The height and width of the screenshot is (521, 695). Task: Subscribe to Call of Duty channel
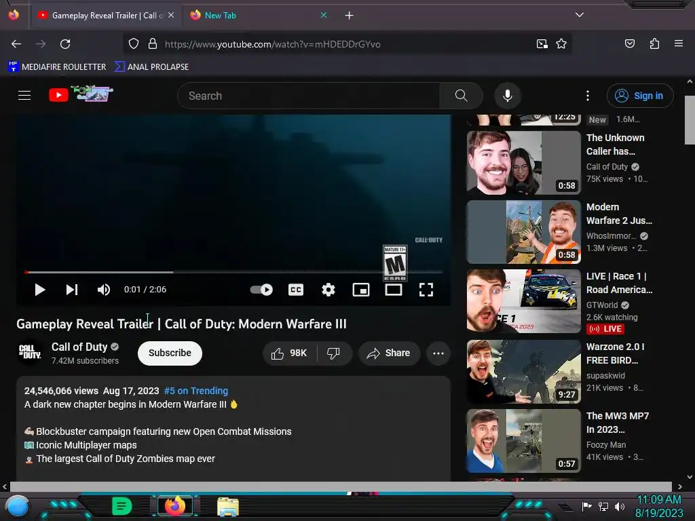170,353
